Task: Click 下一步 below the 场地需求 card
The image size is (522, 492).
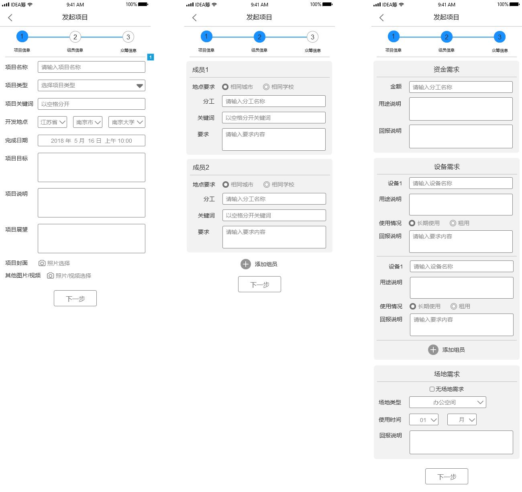Action: tap(447, 476)
